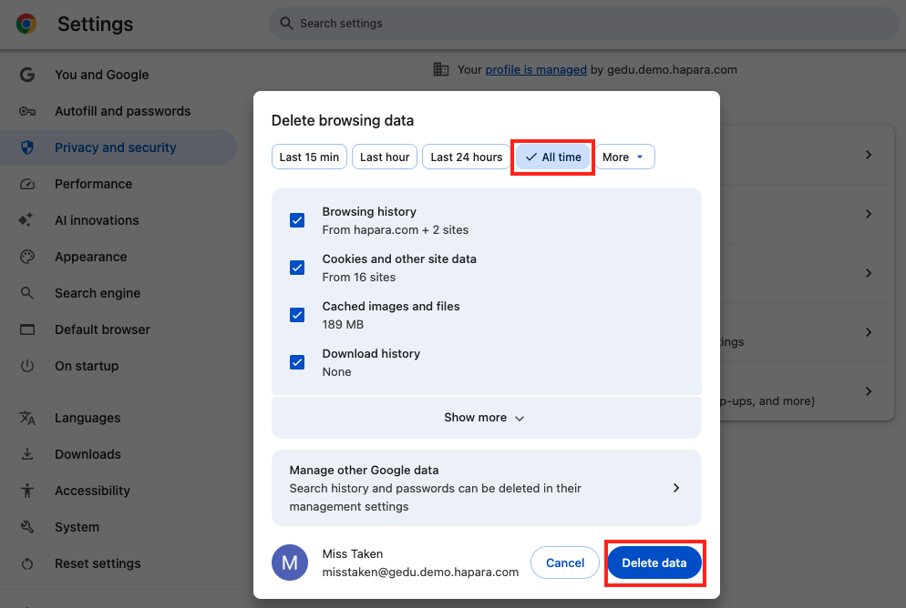Screen dimensions: 906x608
Task: Open the profile is managed link
Action: (x=536, y=69)
